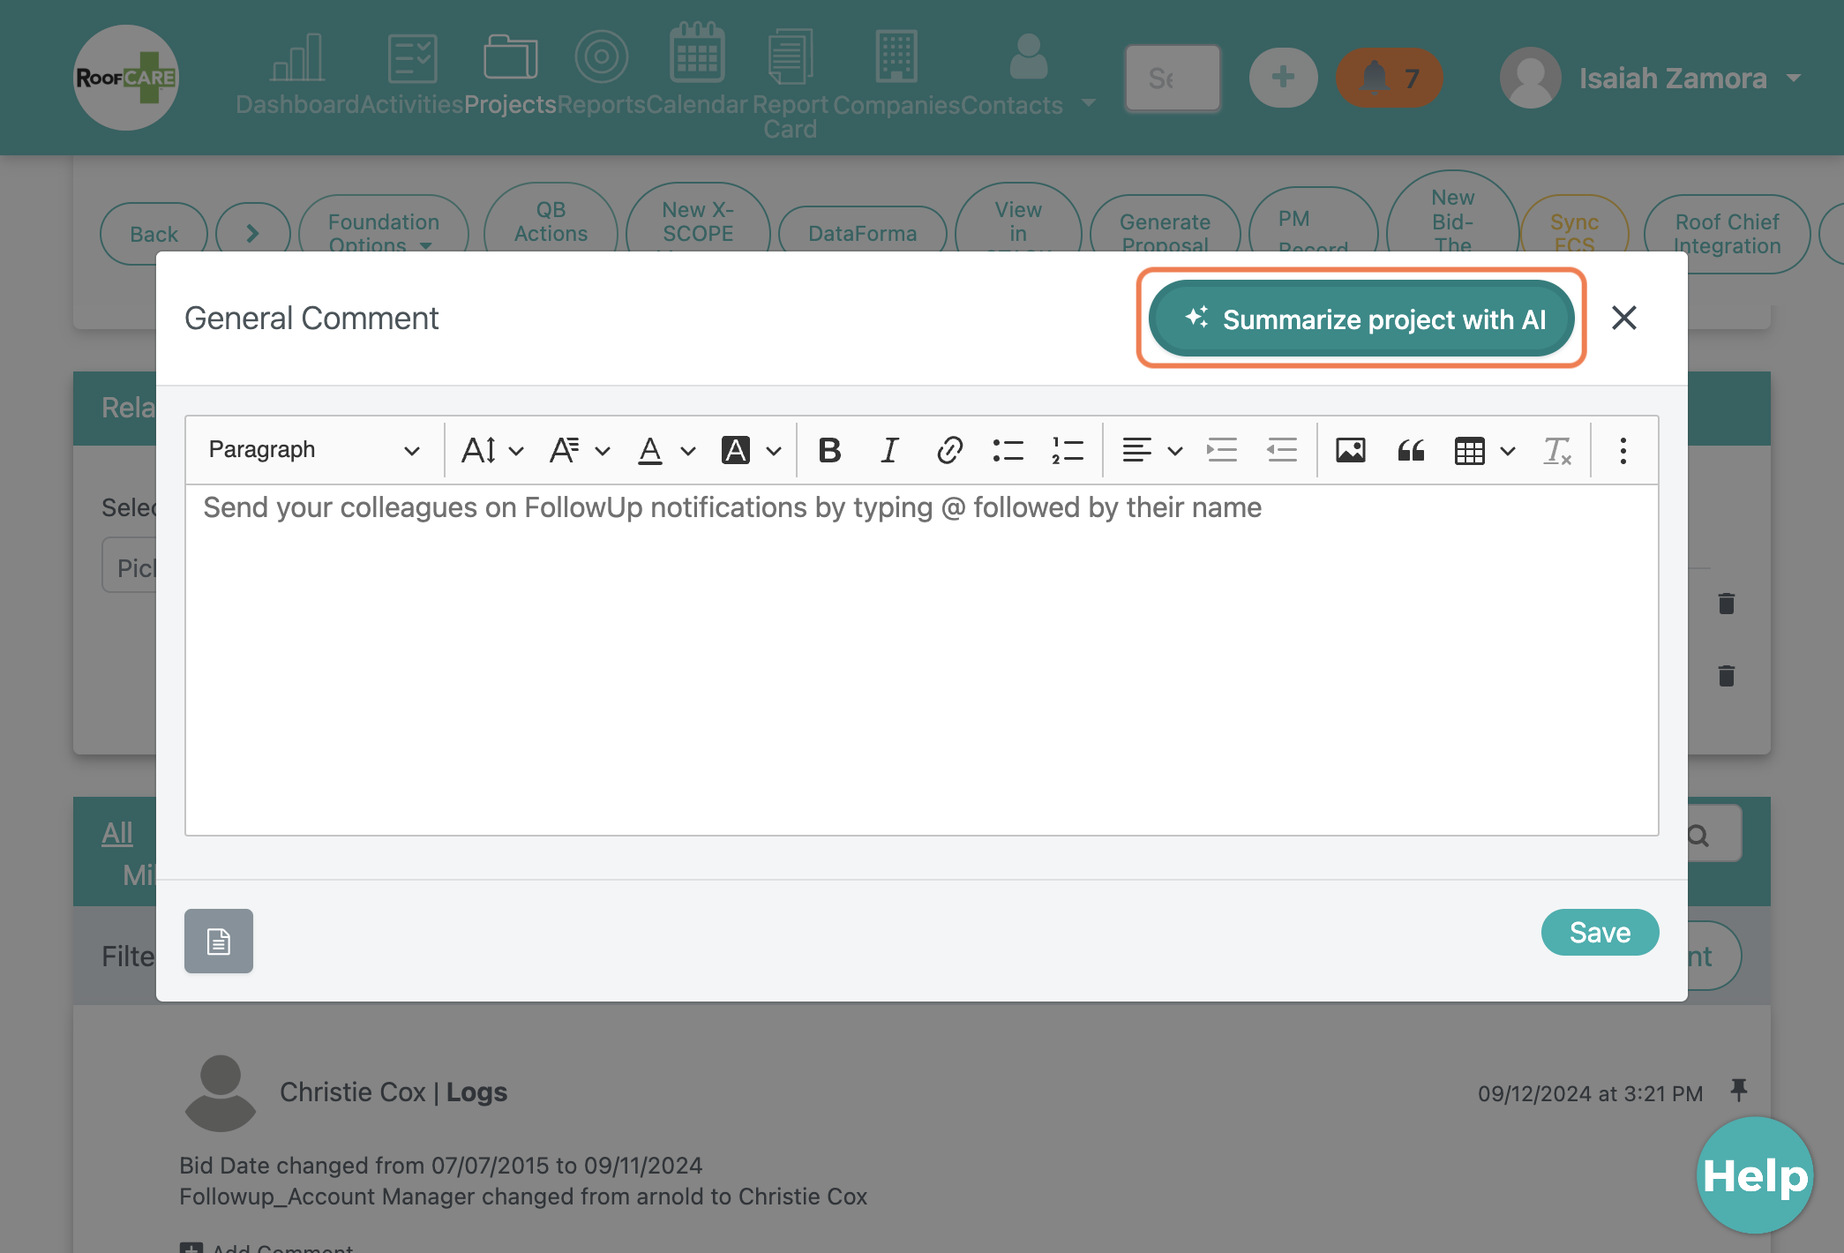Open the template document icon button
Image resolution: width=1844 pixels, height=1253 pixels.
tap(219, 941)
